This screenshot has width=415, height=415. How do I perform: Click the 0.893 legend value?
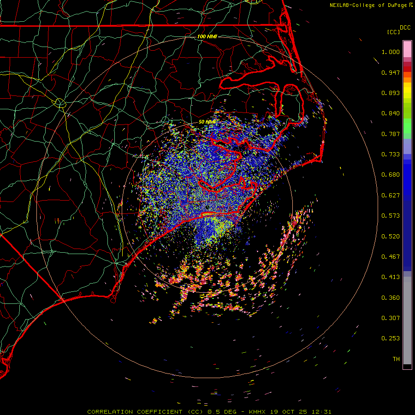click(x=391, y=93)
